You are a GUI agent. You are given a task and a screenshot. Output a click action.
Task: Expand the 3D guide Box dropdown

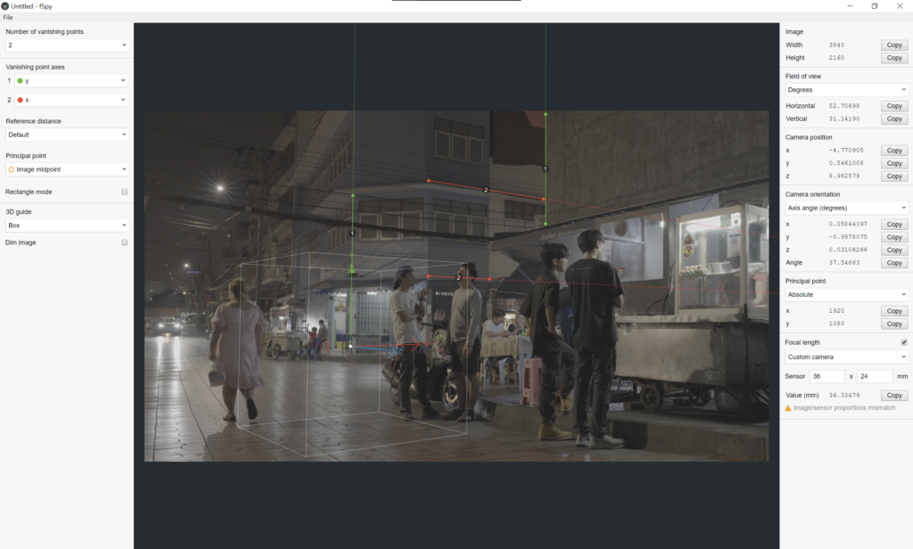67,225
